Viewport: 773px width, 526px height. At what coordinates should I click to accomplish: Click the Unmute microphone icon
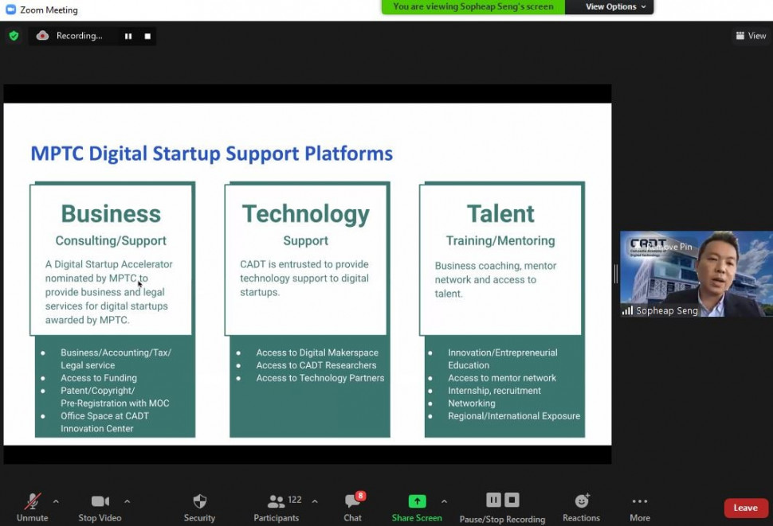coord(33,501)
